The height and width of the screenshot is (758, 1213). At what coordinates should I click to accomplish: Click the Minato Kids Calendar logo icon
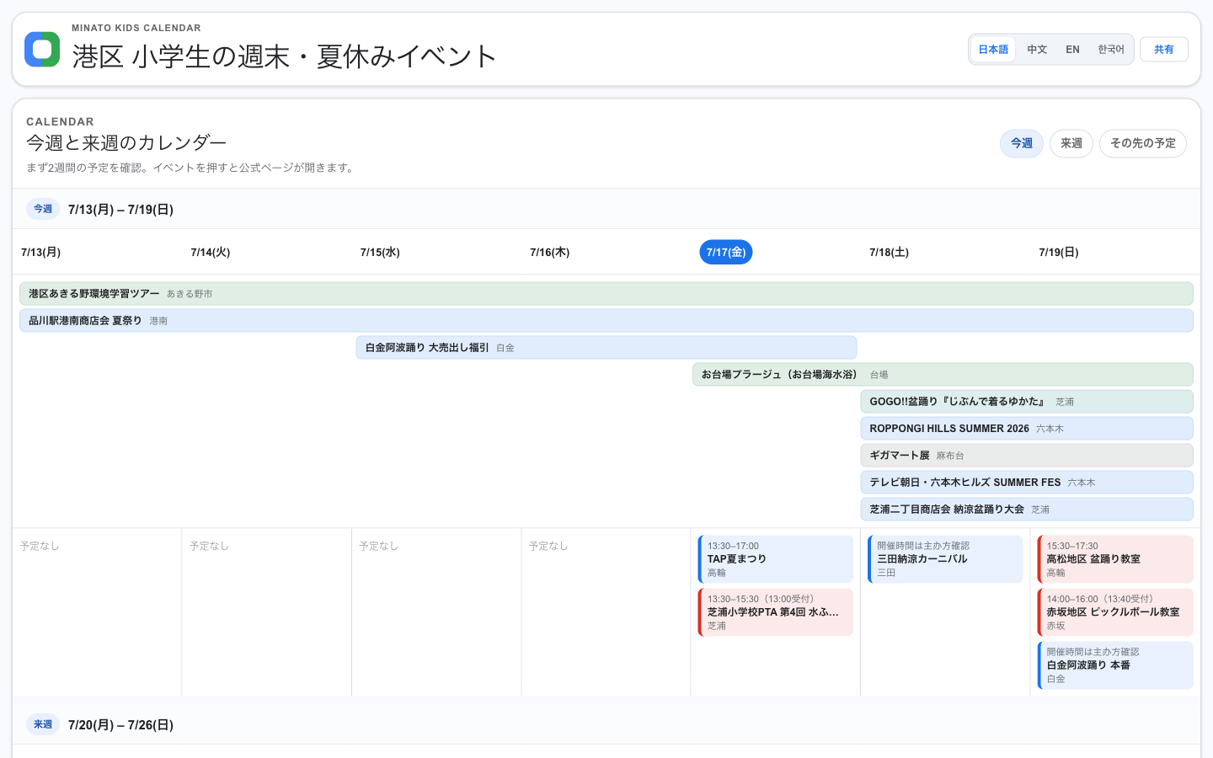pyautogui.click(x=42, y=49)
